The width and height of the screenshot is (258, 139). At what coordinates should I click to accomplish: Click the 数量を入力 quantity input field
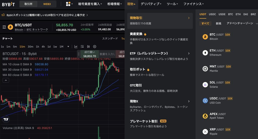coord(107,54)
